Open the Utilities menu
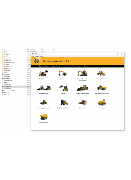 pos(37,56)
